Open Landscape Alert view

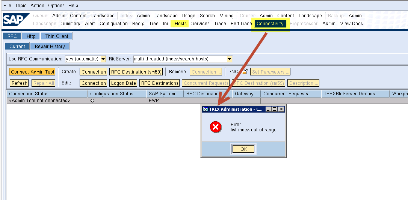tap(90, 24)
